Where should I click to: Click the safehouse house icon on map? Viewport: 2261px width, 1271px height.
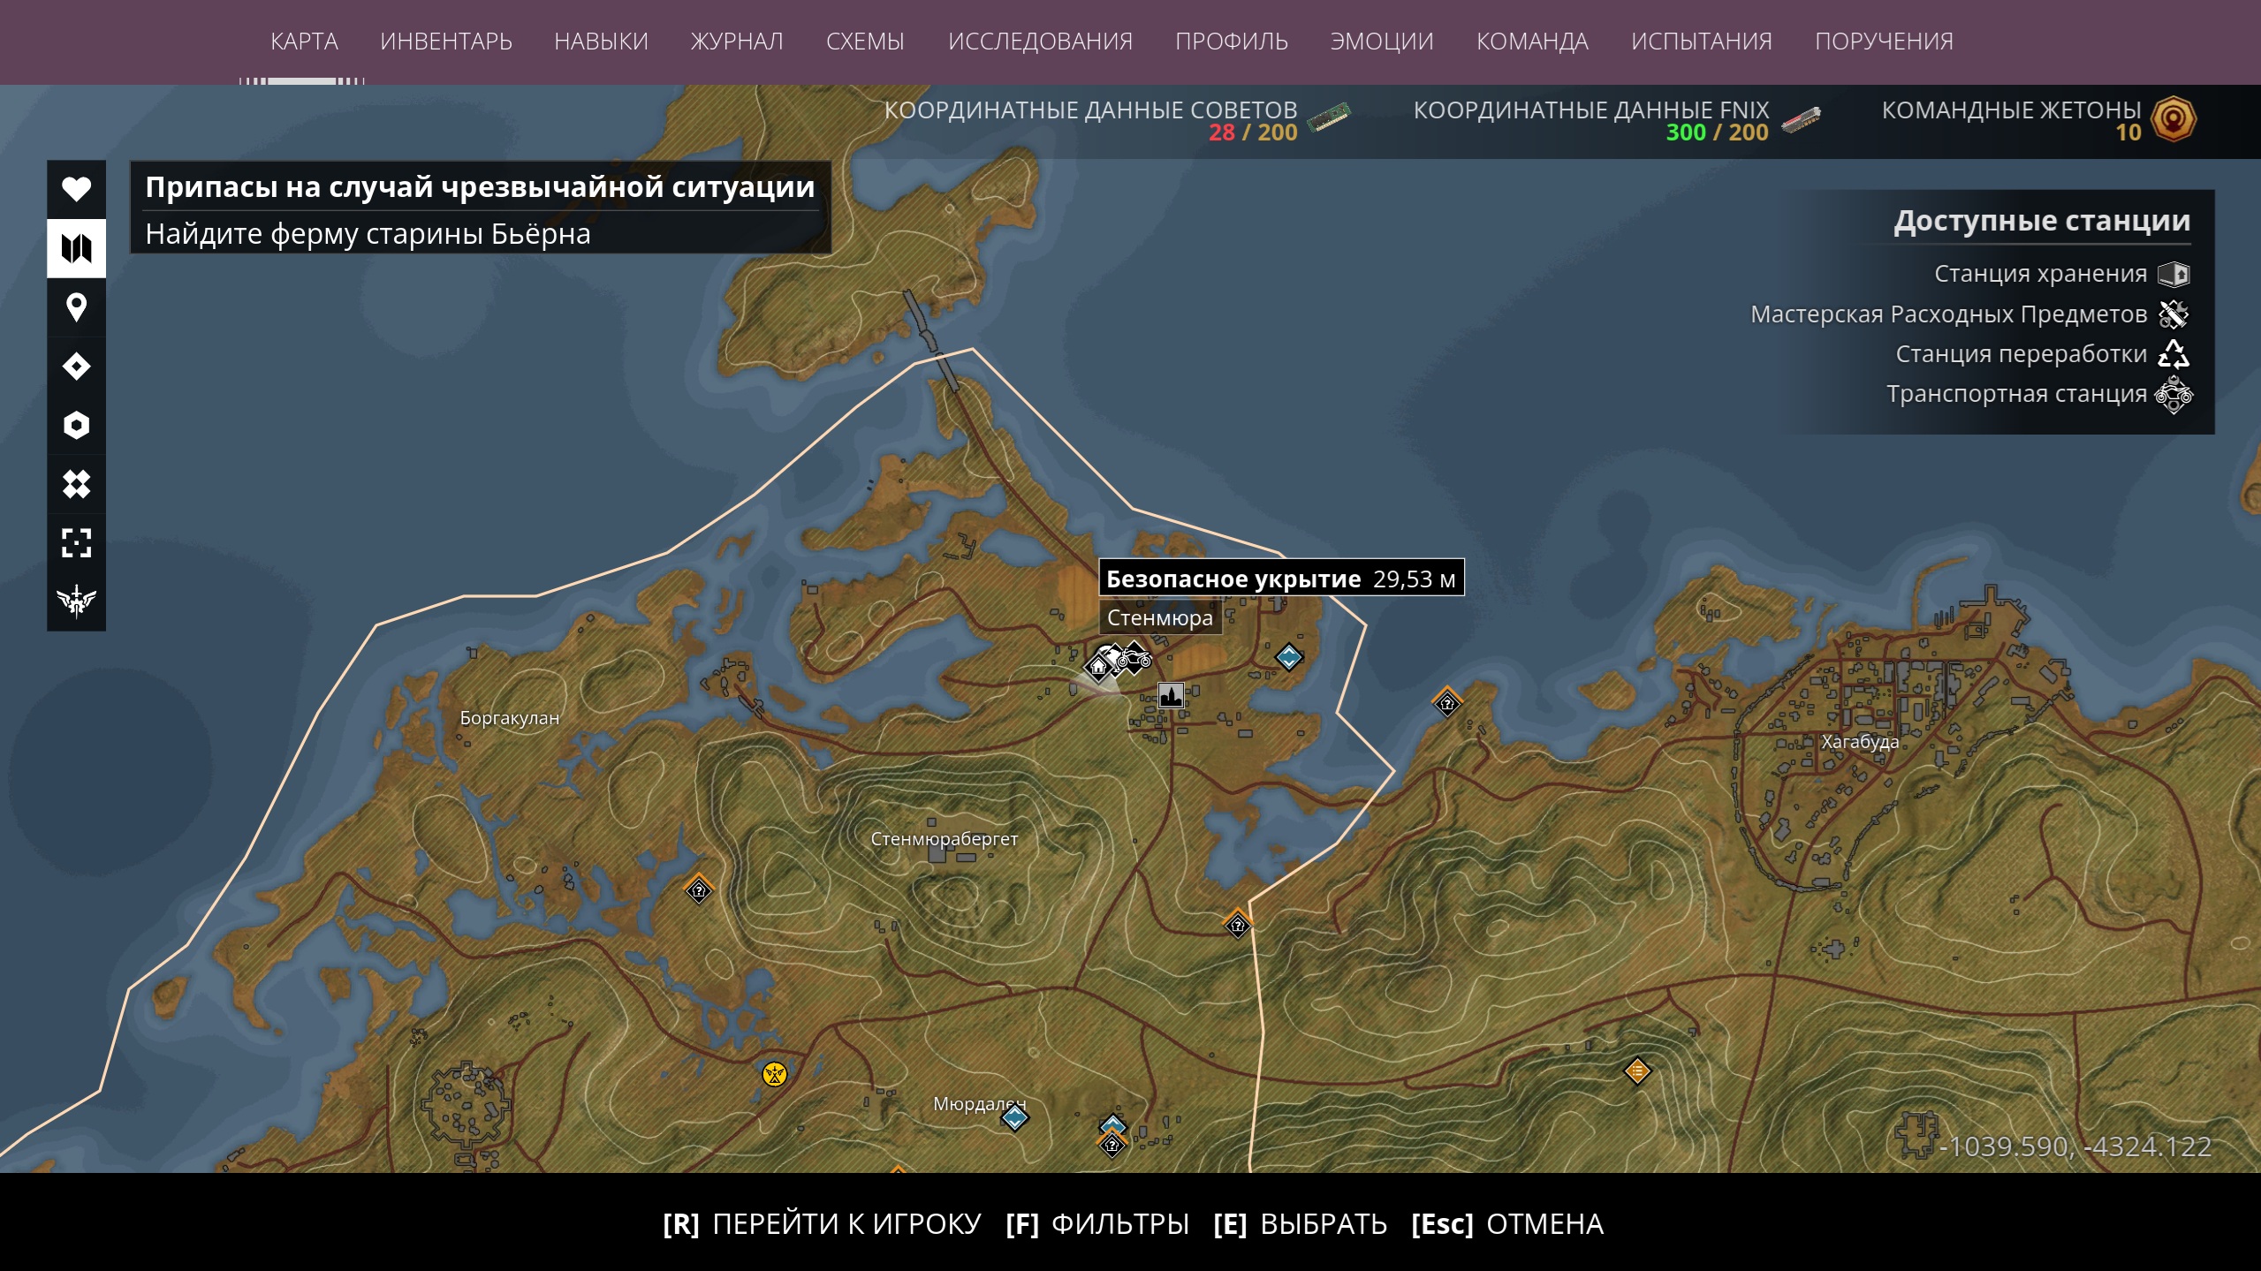1098,668
